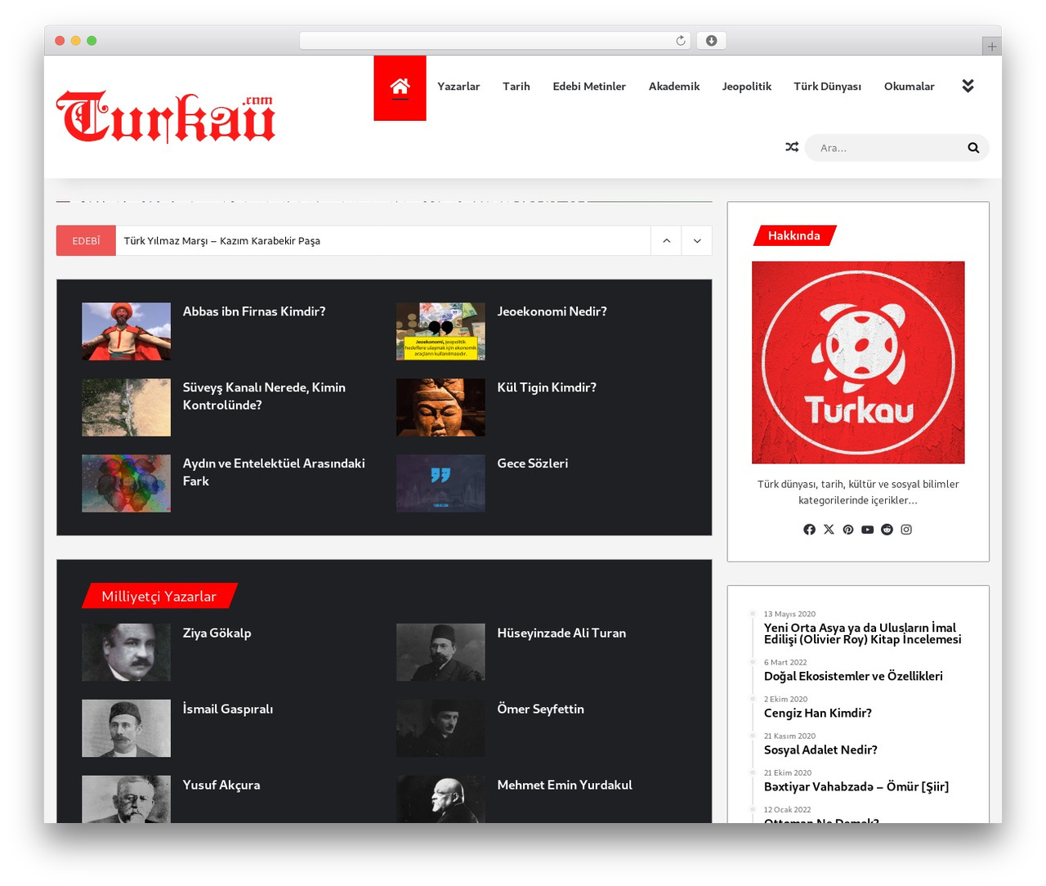1046x886 pixels.
Task: Open Ömer Seyfettin author link
Action: click(541, 709)
